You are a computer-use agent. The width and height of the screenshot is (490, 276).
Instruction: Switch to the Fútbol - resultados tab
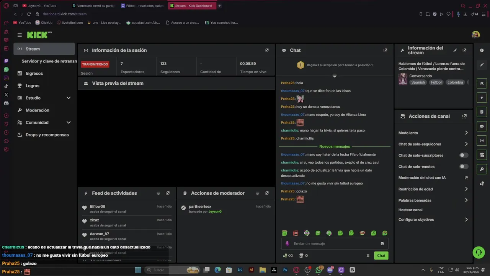click(x=142, y=6)
